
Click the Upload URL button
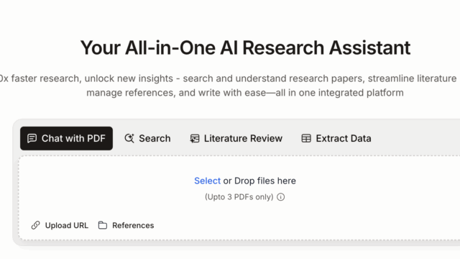click(60, 225)
